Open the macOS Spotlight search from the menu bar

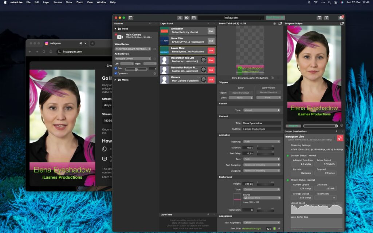pyautogui.click(x=329, y=2)
